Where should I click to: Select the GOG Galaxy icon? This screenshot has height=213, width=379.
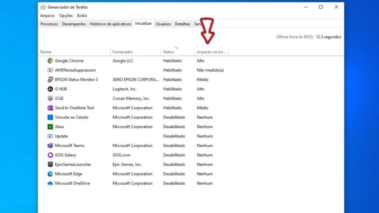click(x=50, y=155)
